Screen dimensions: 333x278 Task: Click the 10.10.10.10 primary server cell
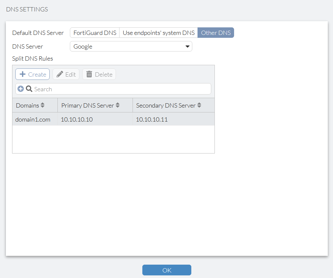point(77,119)
